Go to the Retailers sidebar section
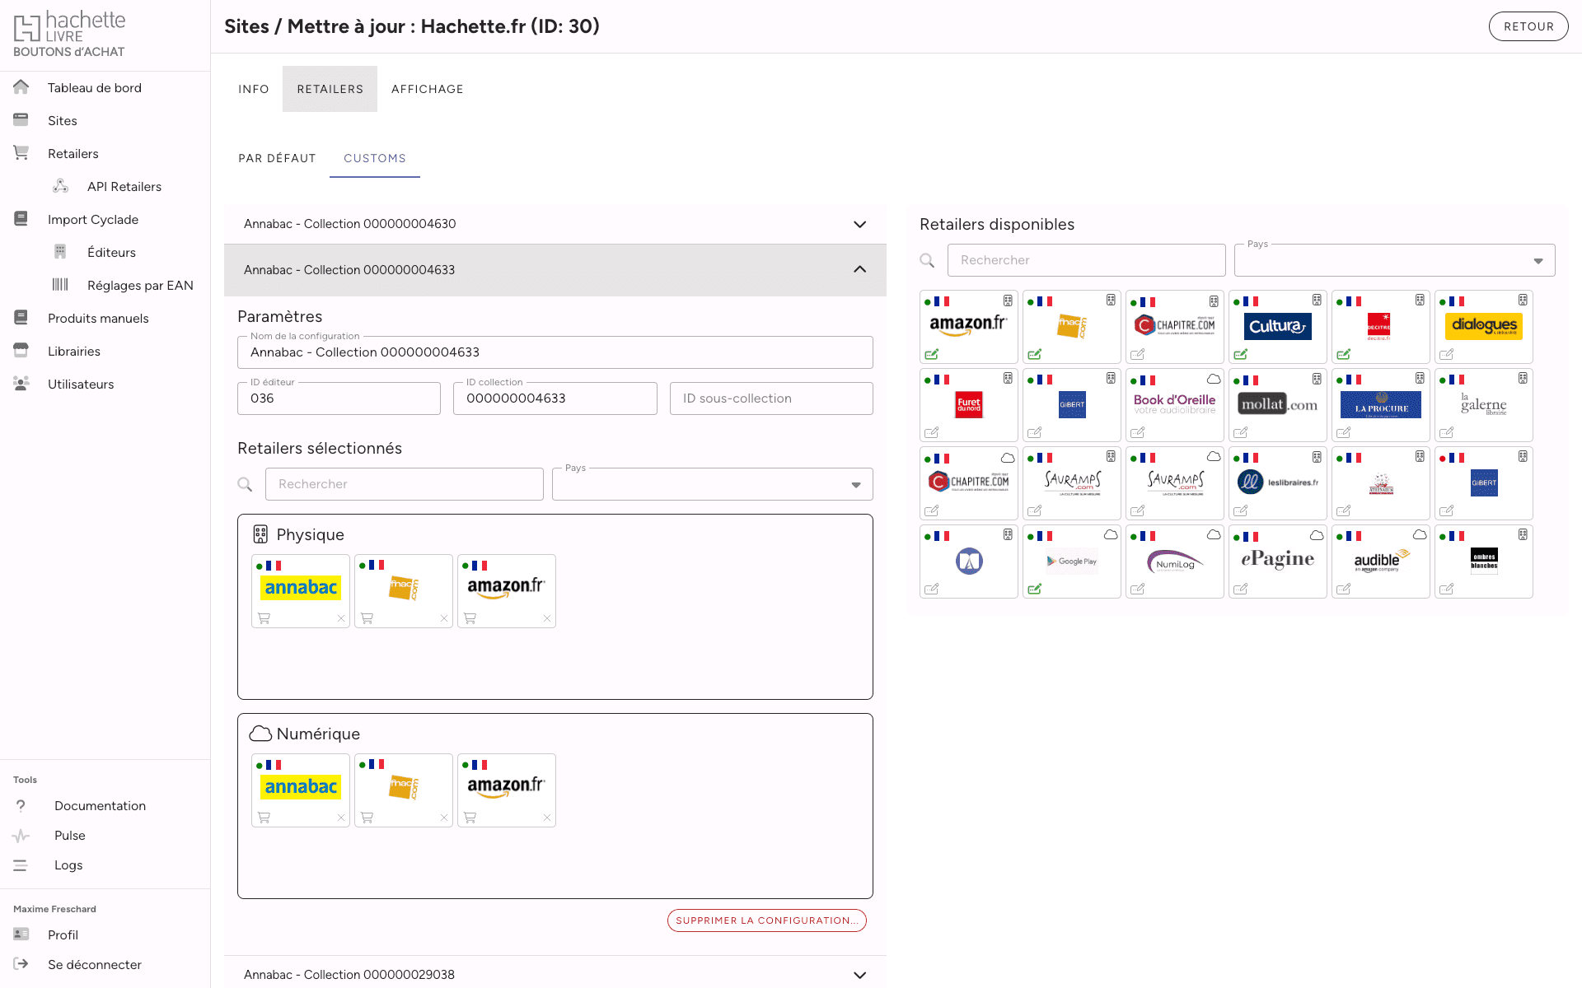Viewport: 1582px width, 988px height. coord(73,154)
